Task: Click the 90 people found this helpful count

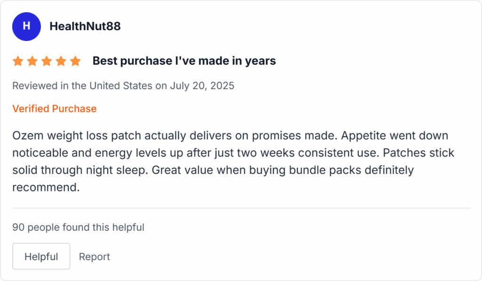Action: pyautogui.click(x=78, y=227)
